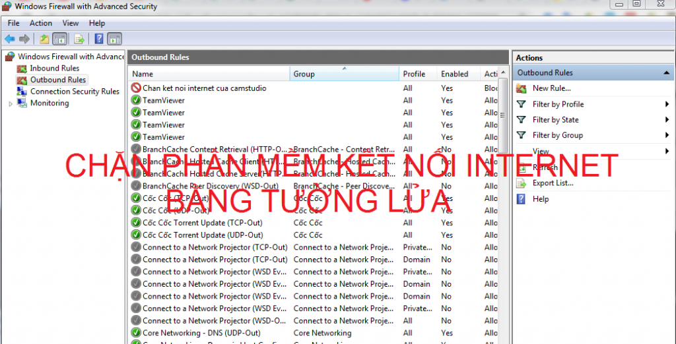This screenshot has width=676, height=344.
Task: Open the Filter by State submenu arrow
Action: 667,120
